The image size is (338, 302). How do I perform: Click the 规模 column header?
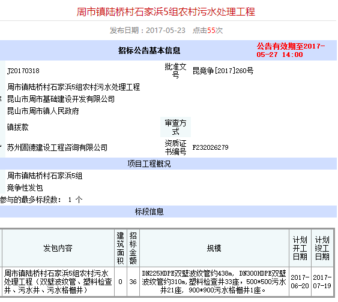pyautogui.click(x=214, y=248)
